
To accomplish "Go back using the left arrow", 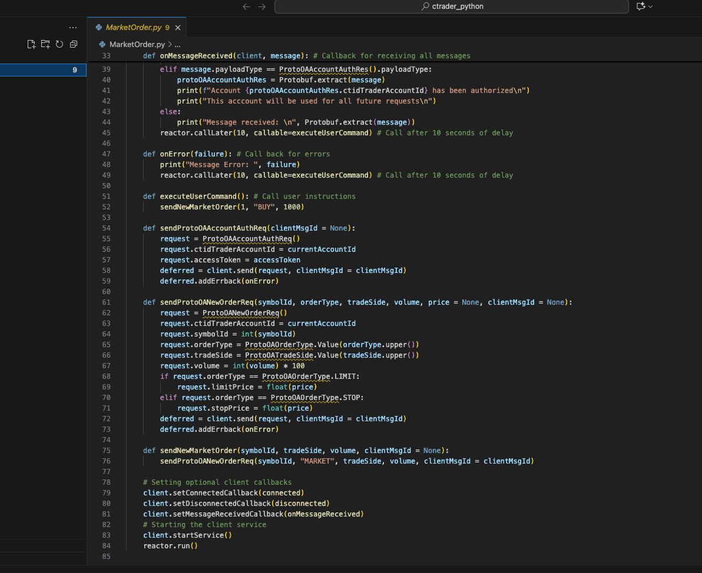I will click(x=247, y=6).
